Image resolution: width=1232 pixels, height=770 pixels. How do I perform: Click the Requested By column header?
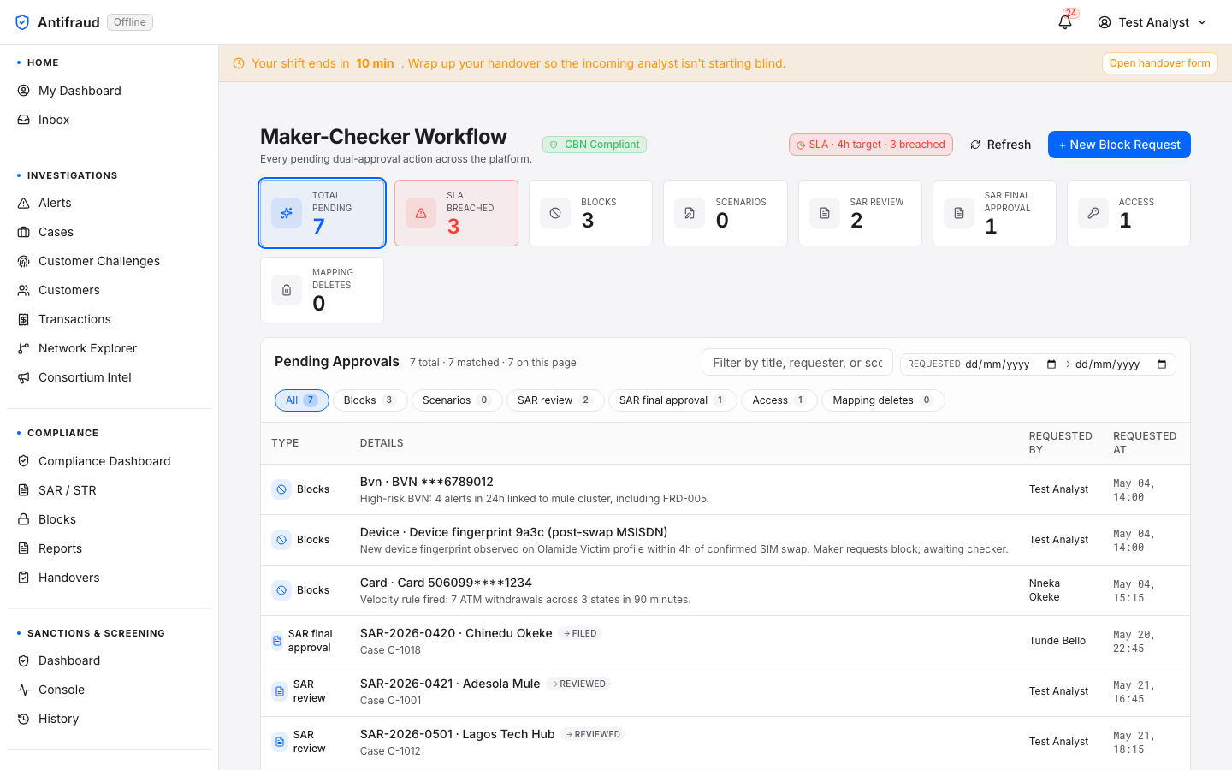(x=1060, y=443)
